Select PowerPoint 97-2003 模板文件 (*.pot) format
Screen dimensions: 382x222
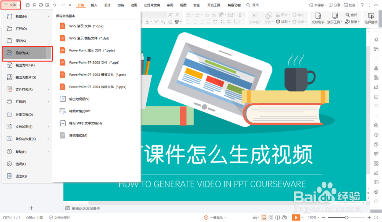97,75
